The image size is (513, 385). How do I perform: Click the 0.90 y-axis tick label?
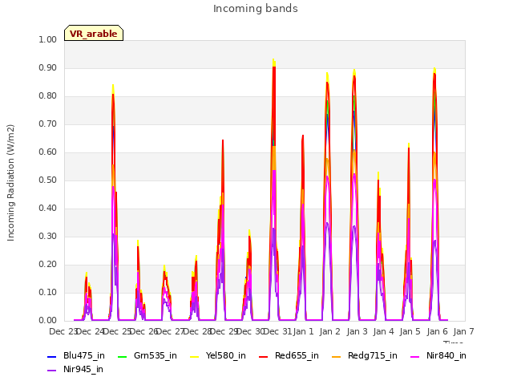click(48, 67)
